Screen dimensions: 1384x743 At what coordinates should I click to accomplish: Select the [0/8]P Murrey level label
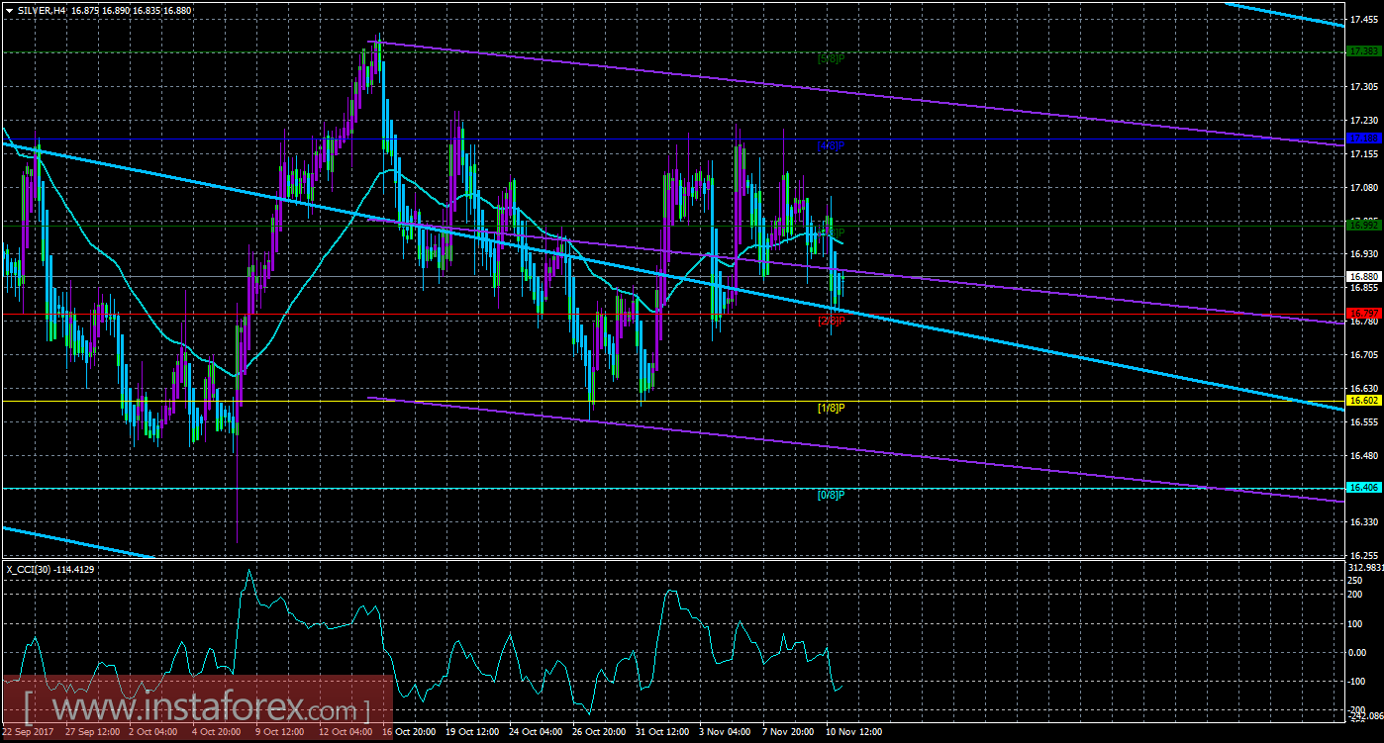[x=831, y=495]
